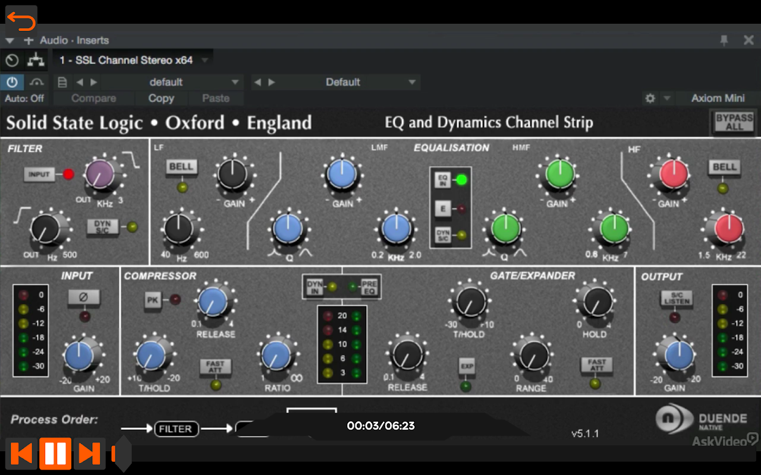Screen dimensions: 761x475
Task: Select FILTER block in Process Order
Action: (176, 429)
